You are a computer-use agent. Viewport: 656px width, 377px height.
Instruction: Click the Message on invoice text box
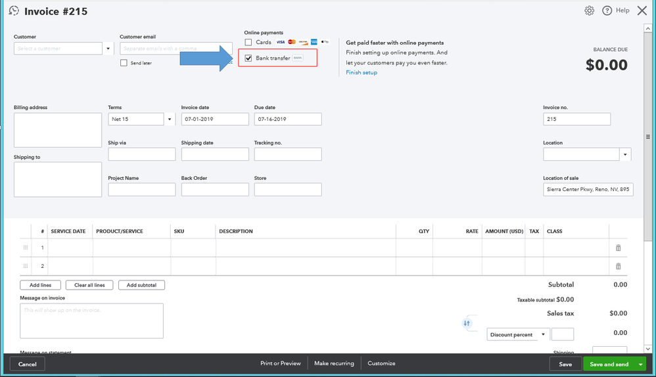(91, 321)
